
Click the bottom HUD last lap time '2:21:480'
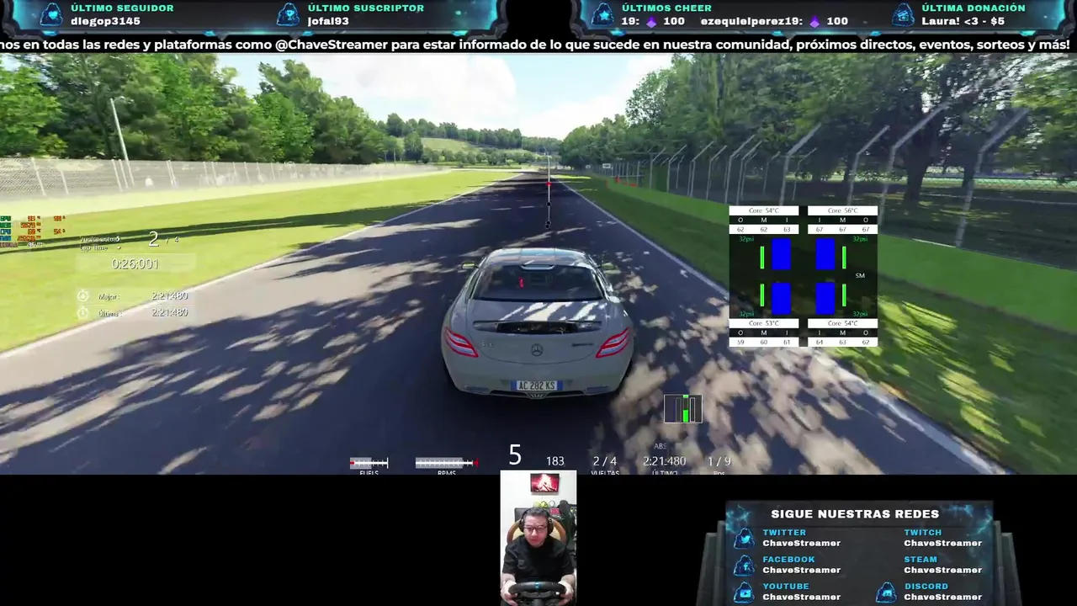[664, 461]
